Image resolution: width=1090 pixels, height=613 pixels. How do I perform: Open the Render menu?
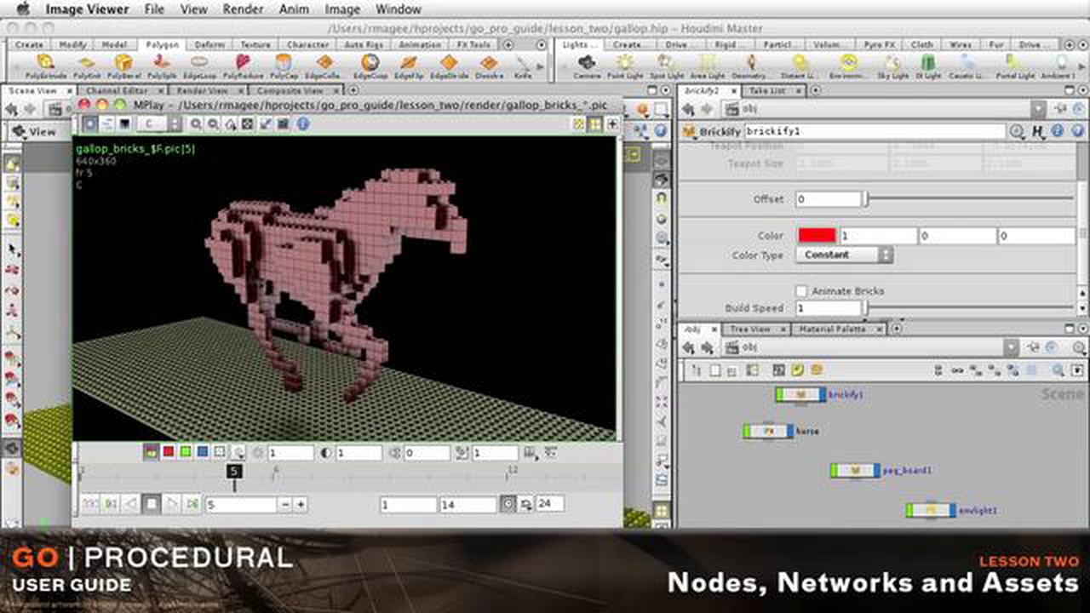tap(243, 9)
